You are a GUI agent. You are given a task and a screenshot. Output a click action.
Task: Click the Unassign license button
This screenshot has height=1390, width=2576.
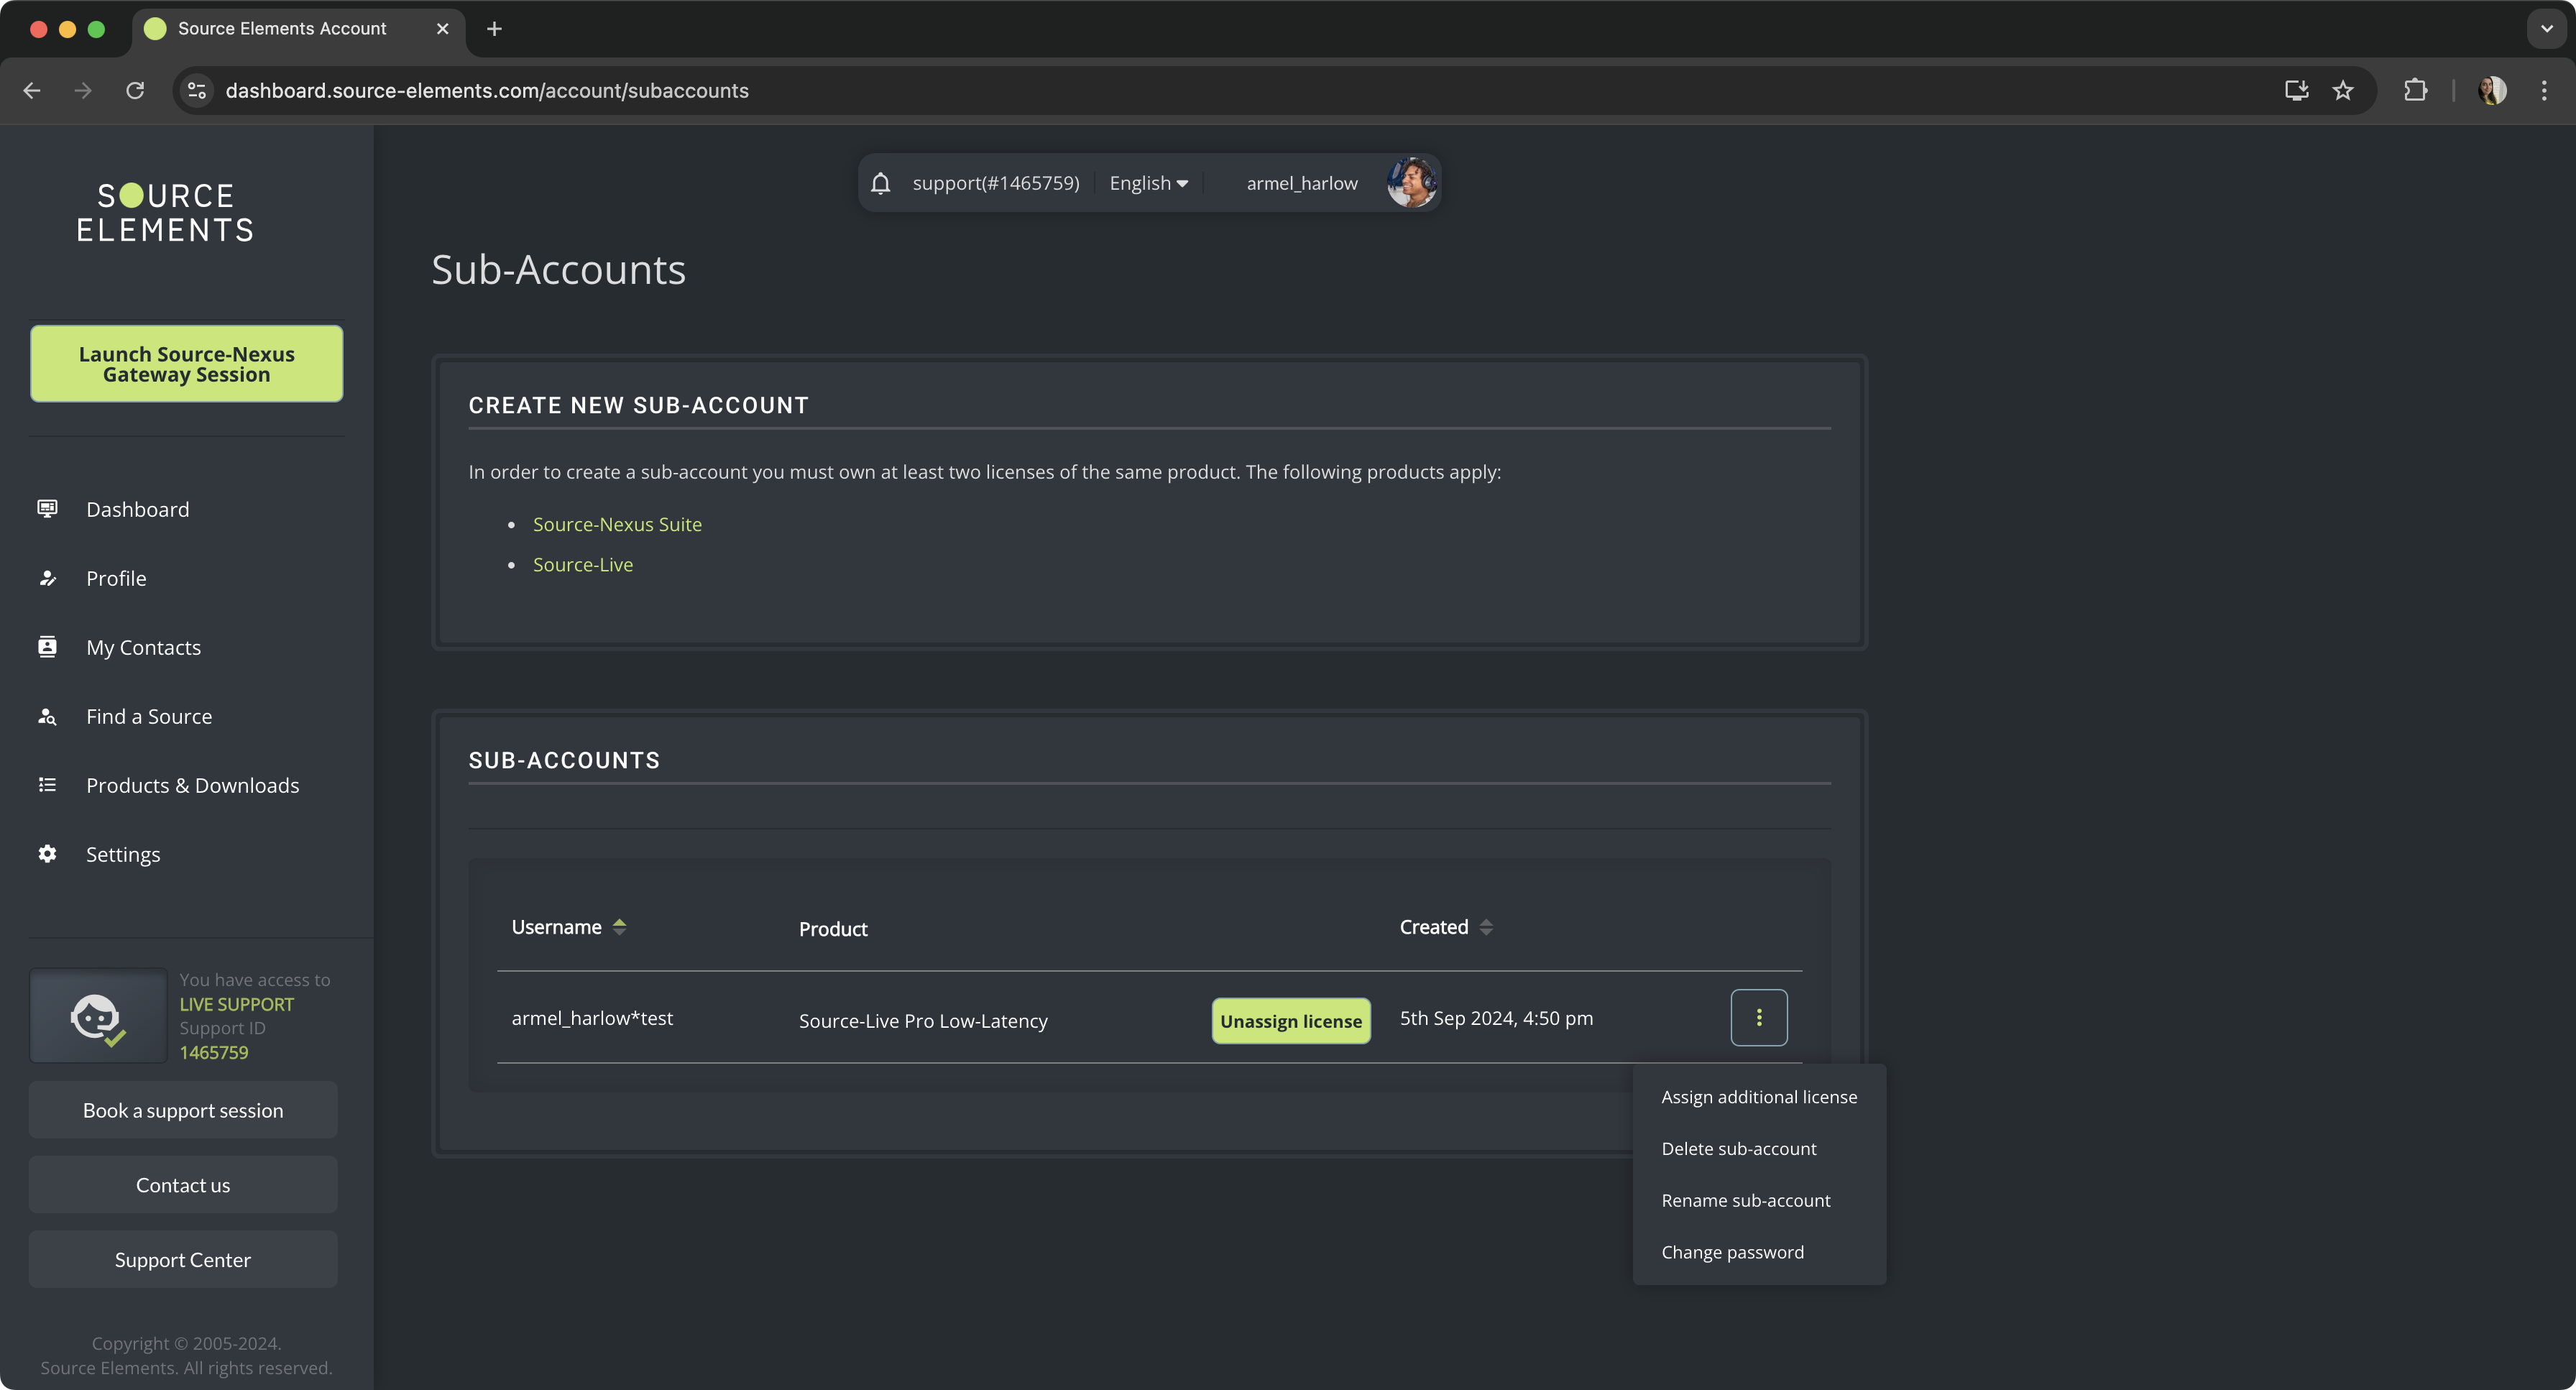point(1290,1021)
